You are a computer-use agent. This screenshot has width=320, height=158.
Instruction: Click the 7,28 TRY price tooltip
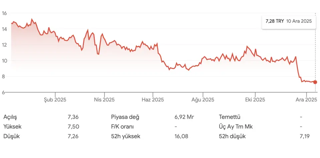click(275, 21)
